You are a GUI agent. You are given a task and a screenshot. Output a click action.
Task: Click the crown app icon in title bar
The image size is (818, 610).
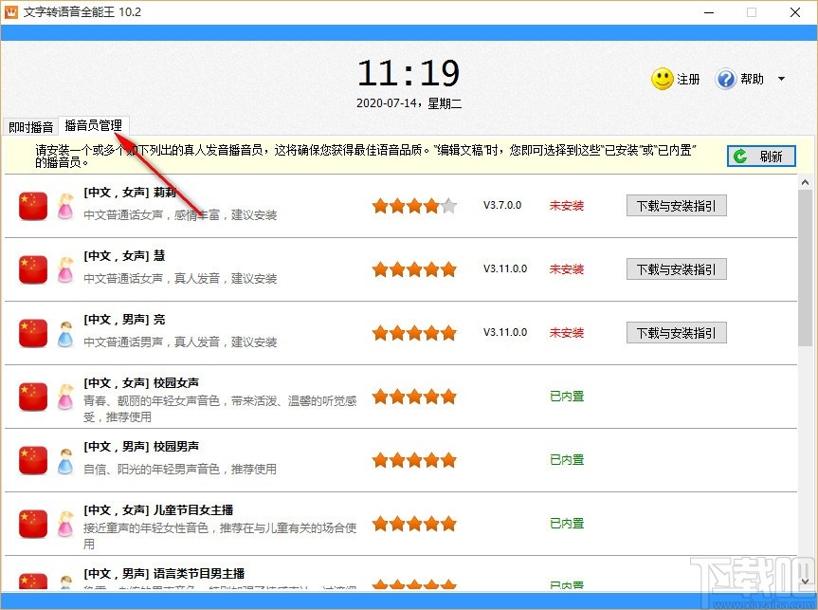(11, 12)
